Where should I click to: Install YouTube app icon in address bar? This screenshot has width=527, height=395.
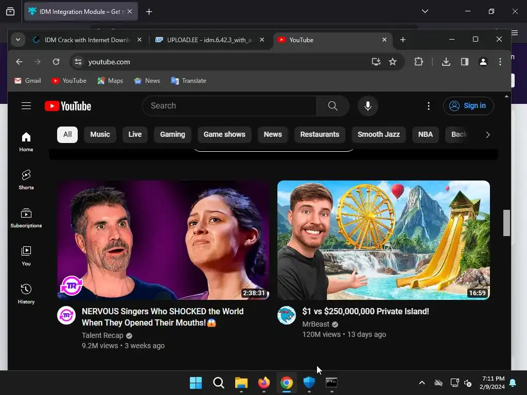pos(376,62)
